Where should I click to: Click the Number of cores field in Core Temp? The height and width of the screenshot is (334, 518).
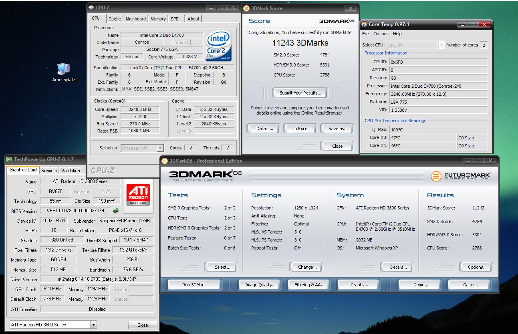[x=484, y=45]
